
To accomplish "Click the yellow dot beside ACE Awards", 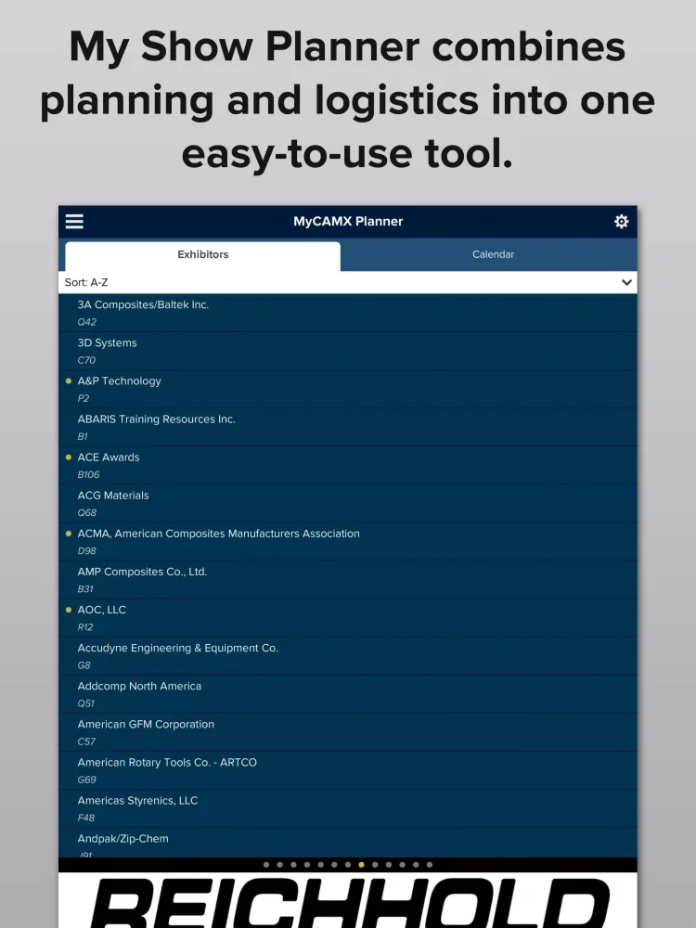I will pyautogui.click(x=69, y=458).
